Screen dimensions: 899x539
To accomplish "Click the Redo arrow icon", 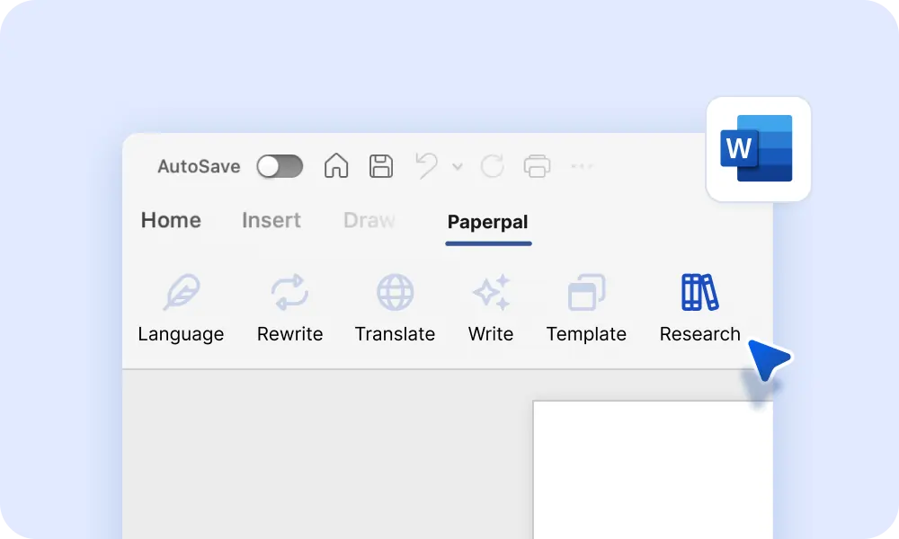I will tap(491, 166).
